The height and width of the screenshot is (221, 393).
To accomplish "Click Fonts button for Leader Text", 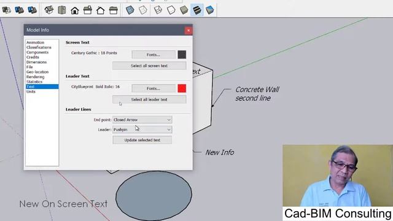I will pos(154,88).
